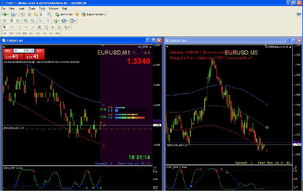The image size is (303, 191).
Task: Select the Vertical Line tool
Action: pyautogui.click(x=19, y=27)
